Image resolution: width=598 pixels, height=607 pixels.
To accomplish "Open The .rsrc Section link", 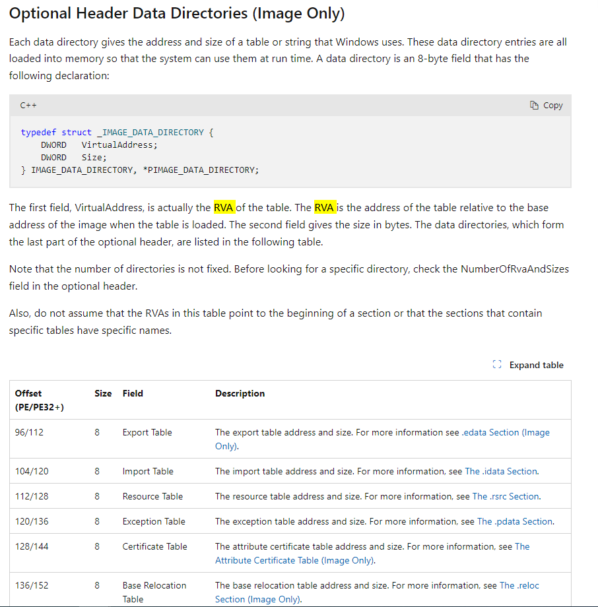I will (506, 496).
